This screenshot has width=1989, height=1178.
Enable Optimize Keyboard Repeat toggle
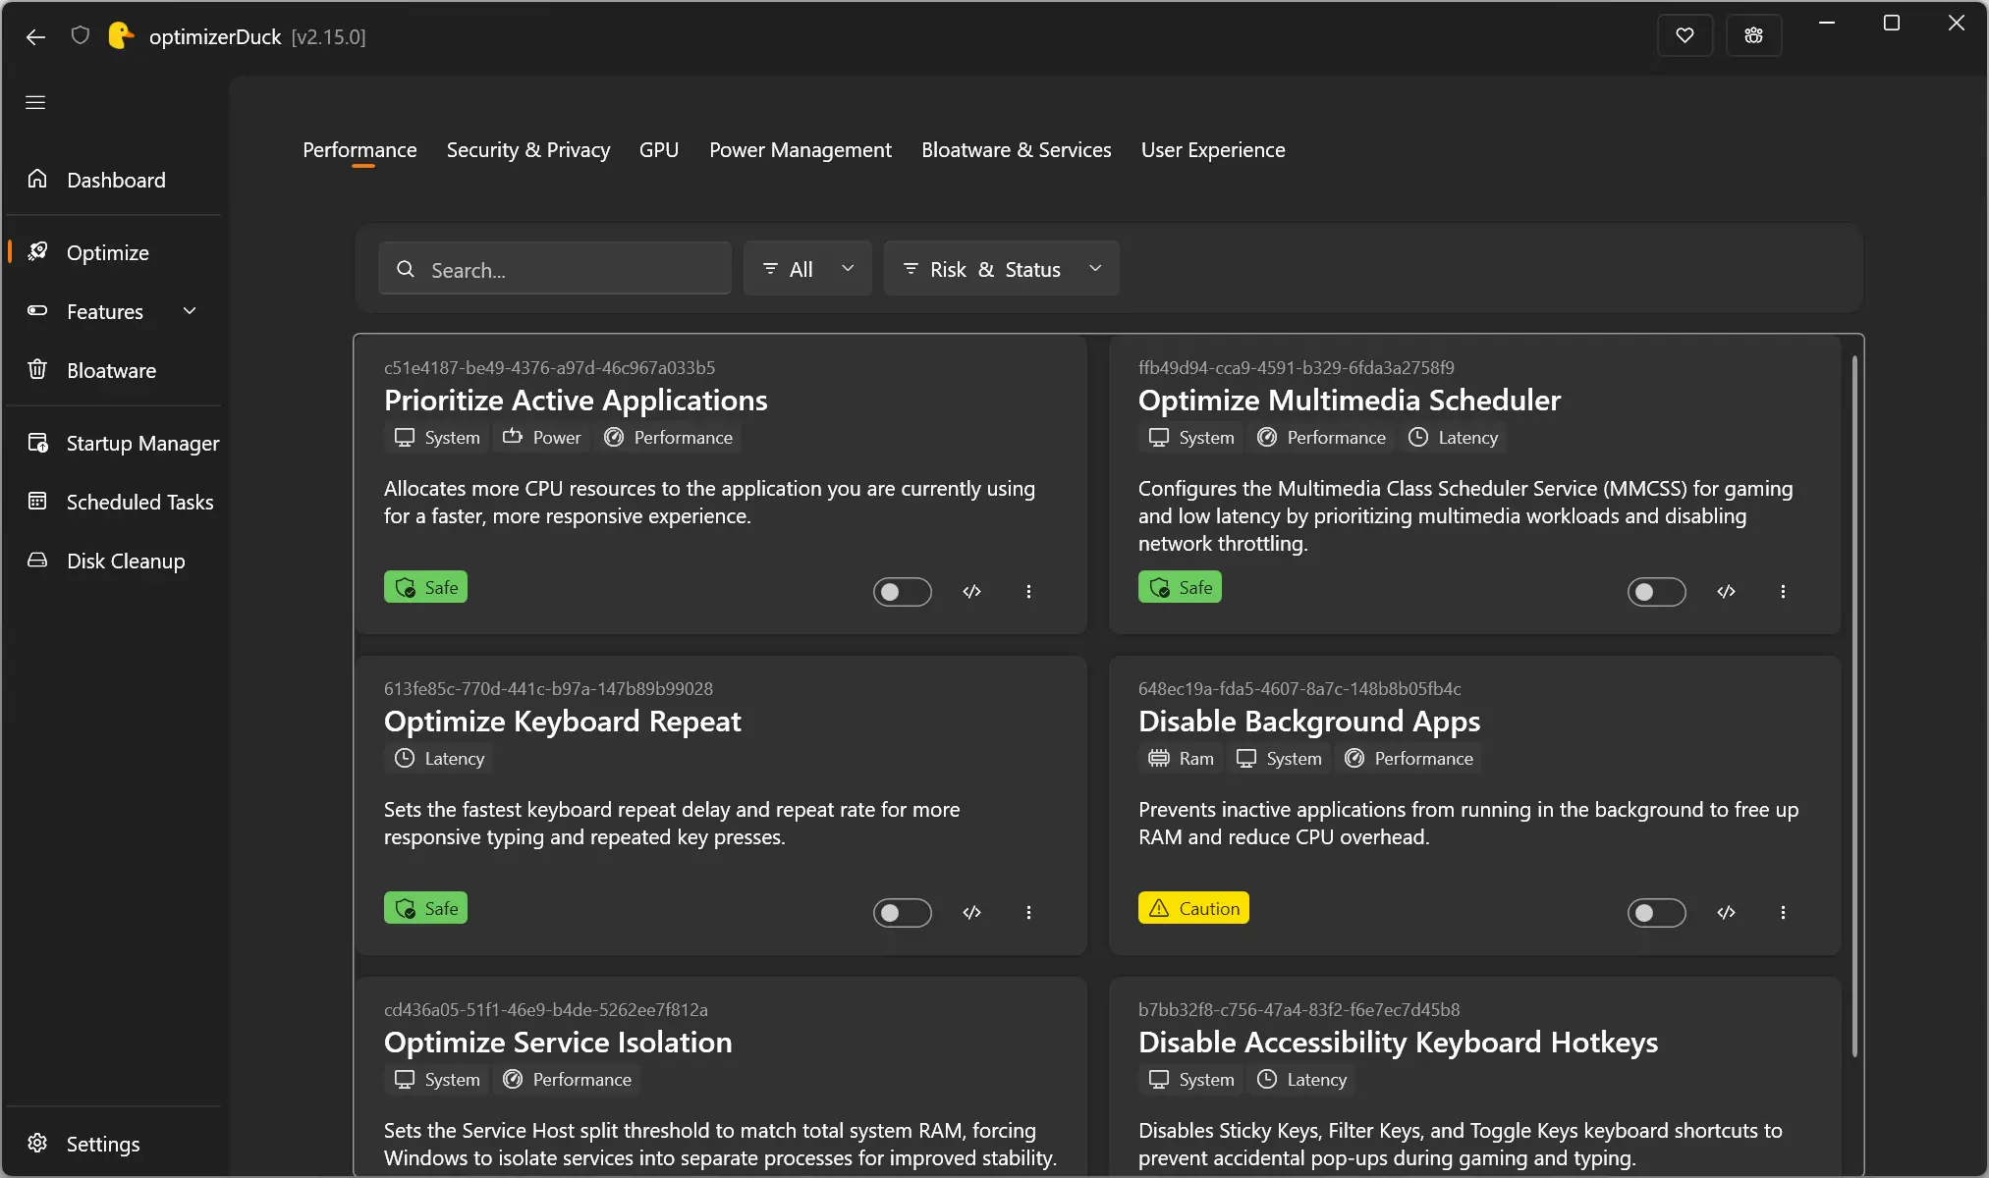902,913
